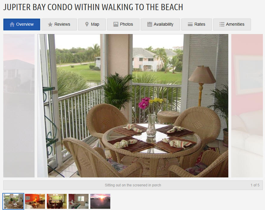Select the dining table thumbnail
The height and width of the screenshot is (210, 265).
57,201
